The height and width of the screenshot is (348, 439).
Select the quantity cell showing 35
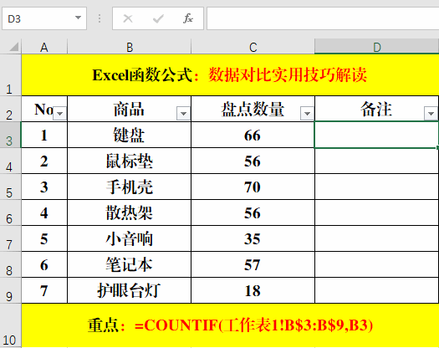coord(253,238)
